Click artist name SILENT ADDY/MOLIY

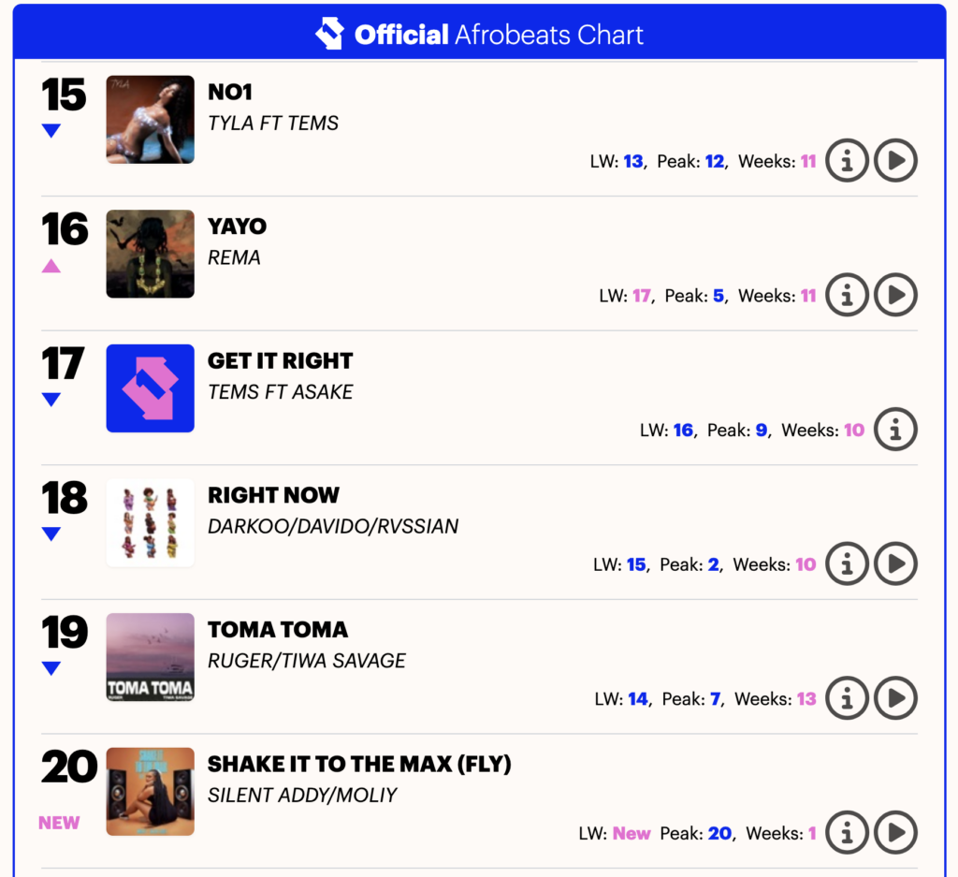tap(302, 795)
